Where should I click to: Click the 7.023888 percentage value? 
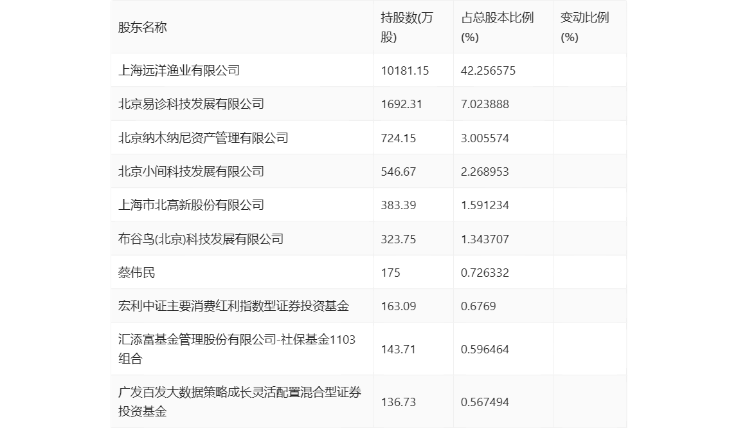tap(485, 104)
